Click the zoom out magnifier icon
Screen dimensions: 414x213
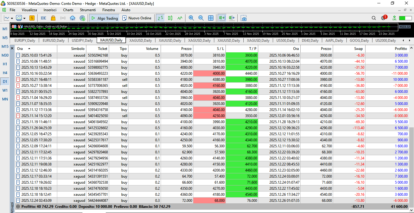click(x=201, y=18)
